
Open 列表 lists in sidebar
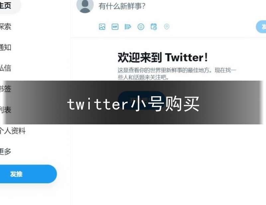(6, 110)
